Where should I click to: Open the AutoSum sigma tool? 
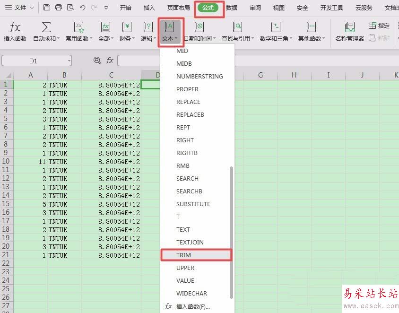(x=46, y=27)
